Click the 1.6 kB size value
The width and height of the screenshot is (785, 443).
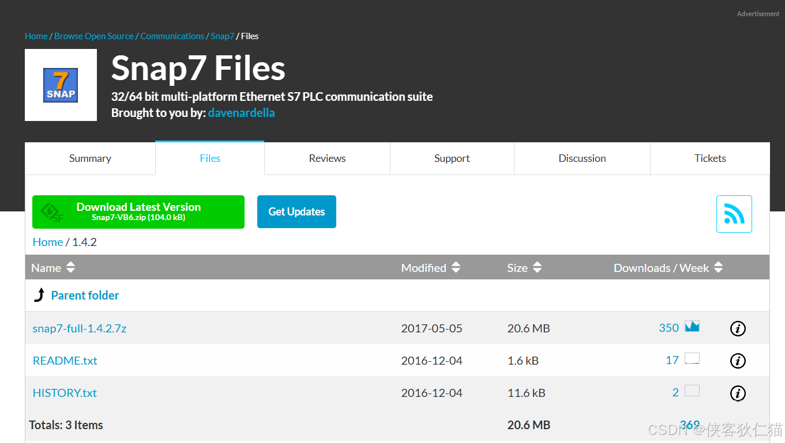[x=523, y=361]
